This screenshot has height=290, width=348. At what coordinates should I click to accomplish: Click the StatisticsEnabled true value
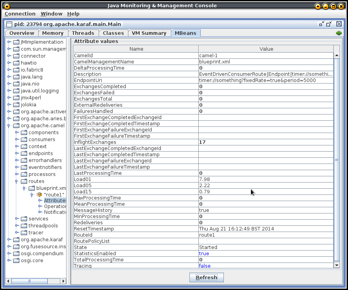(204, 254)
